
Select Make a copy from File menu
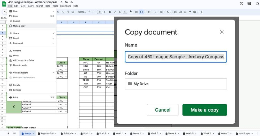click(x=19, y=26)
